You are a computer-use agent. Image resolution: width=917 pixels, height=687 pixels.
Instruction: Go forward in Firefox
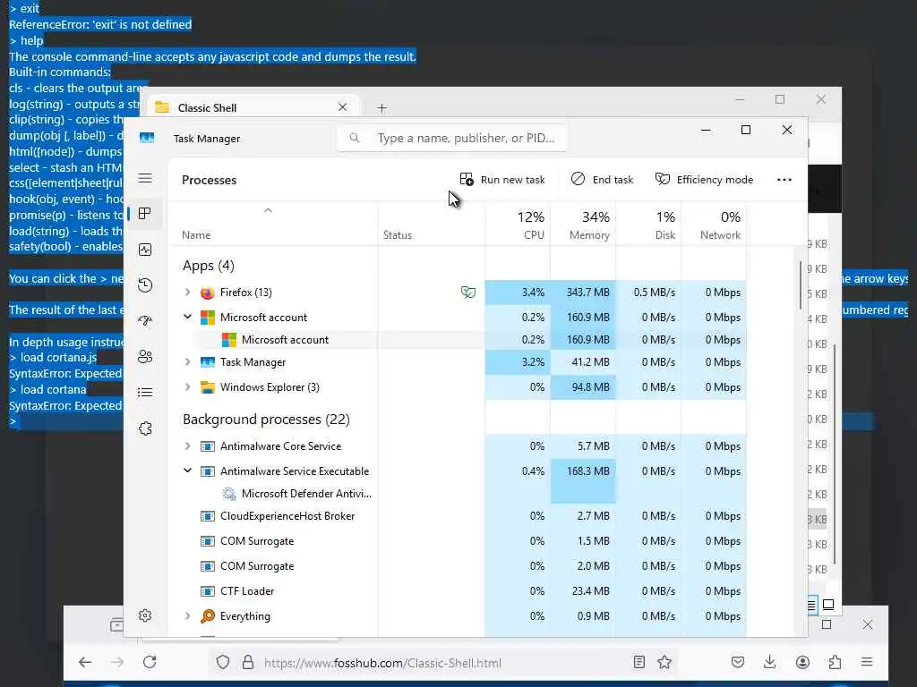click(x=117, y=662)
